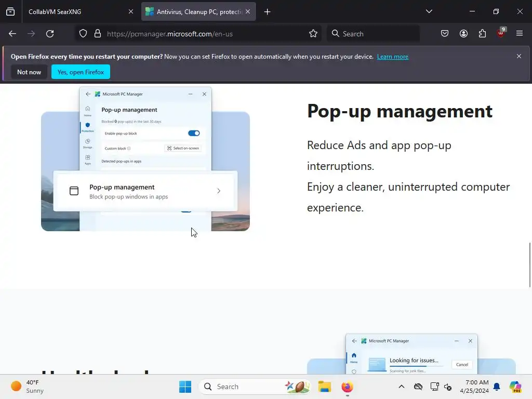Switch to CollabVM SearXNG tab
This screenshot has width=532, height=399.
click(79, 11)
